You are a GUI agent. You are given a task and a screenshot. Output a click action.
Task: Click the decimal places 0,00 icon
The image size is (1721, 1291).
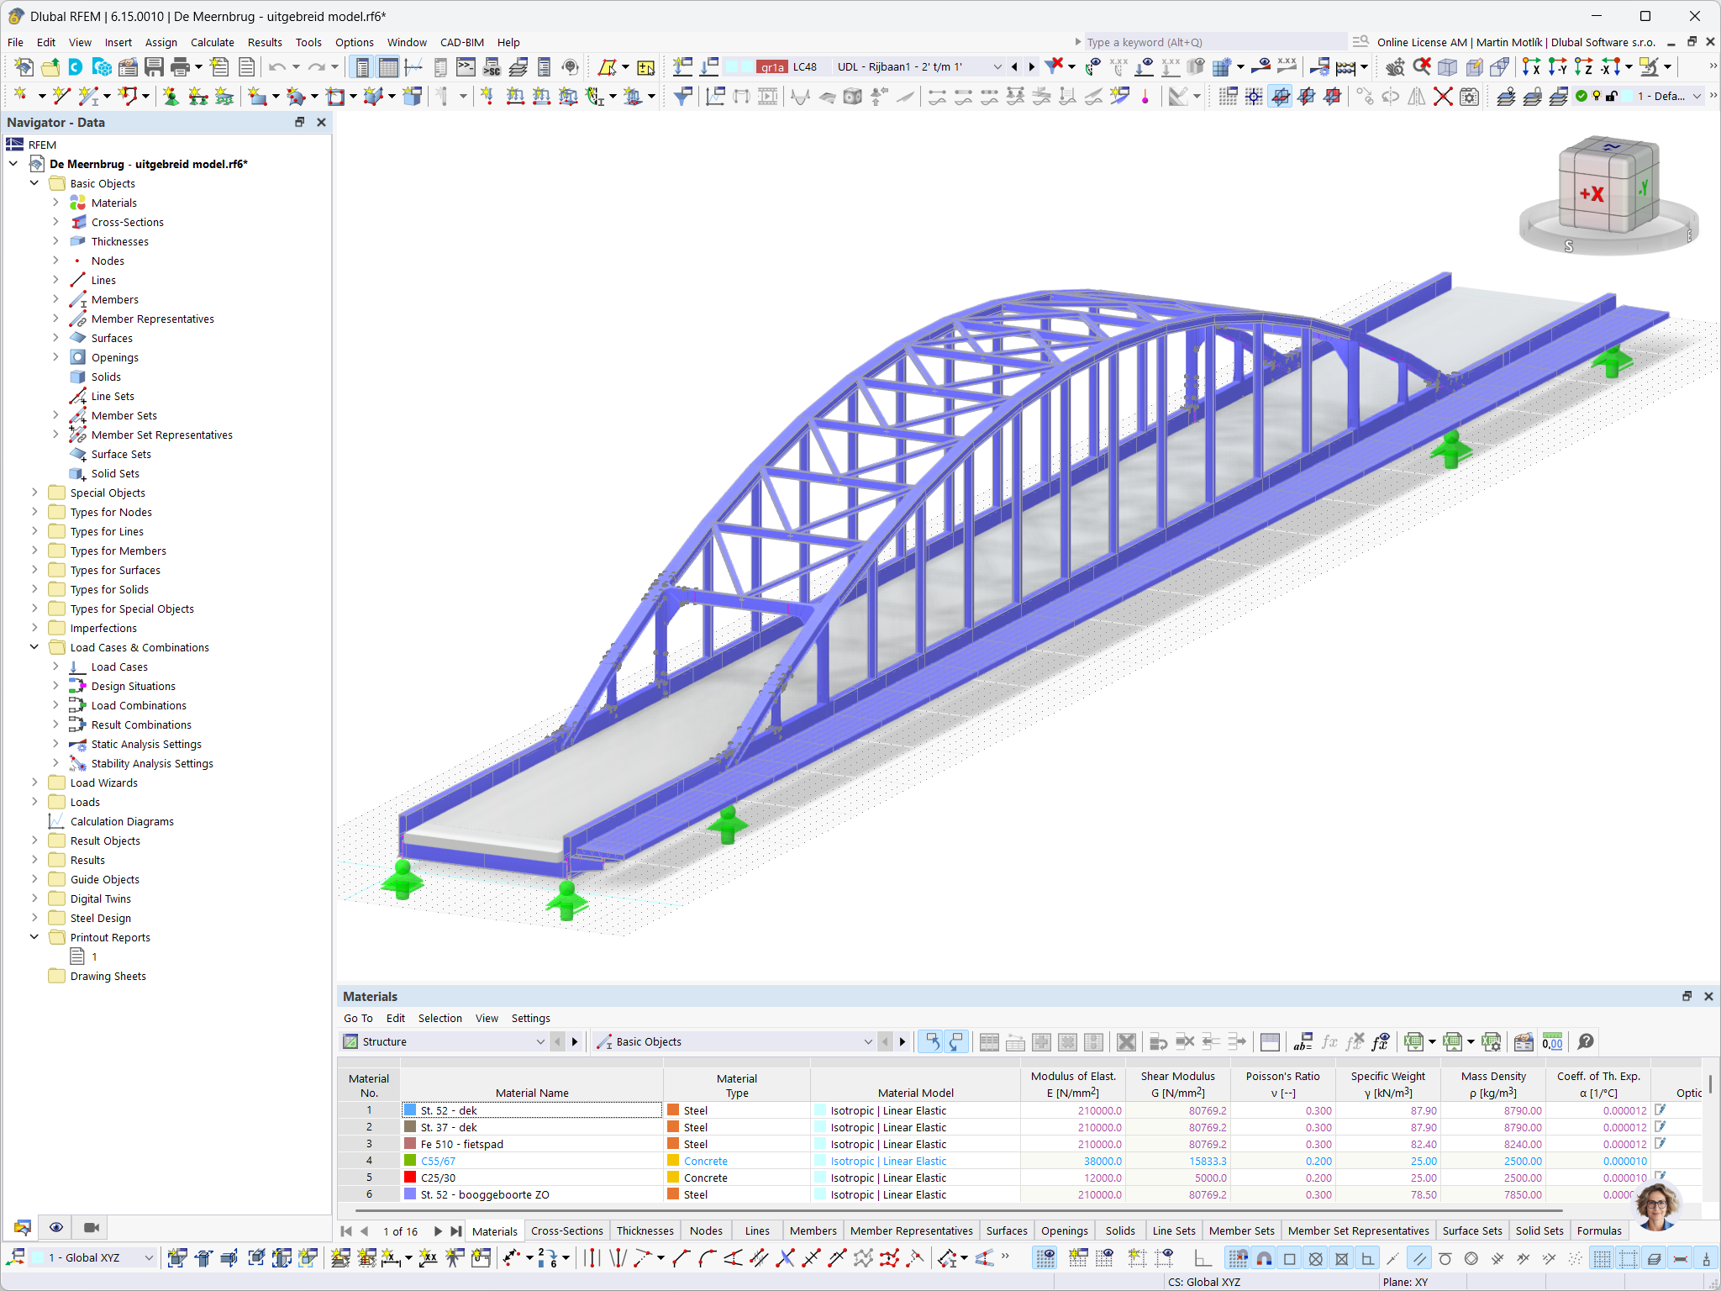click(1553, 1042)
